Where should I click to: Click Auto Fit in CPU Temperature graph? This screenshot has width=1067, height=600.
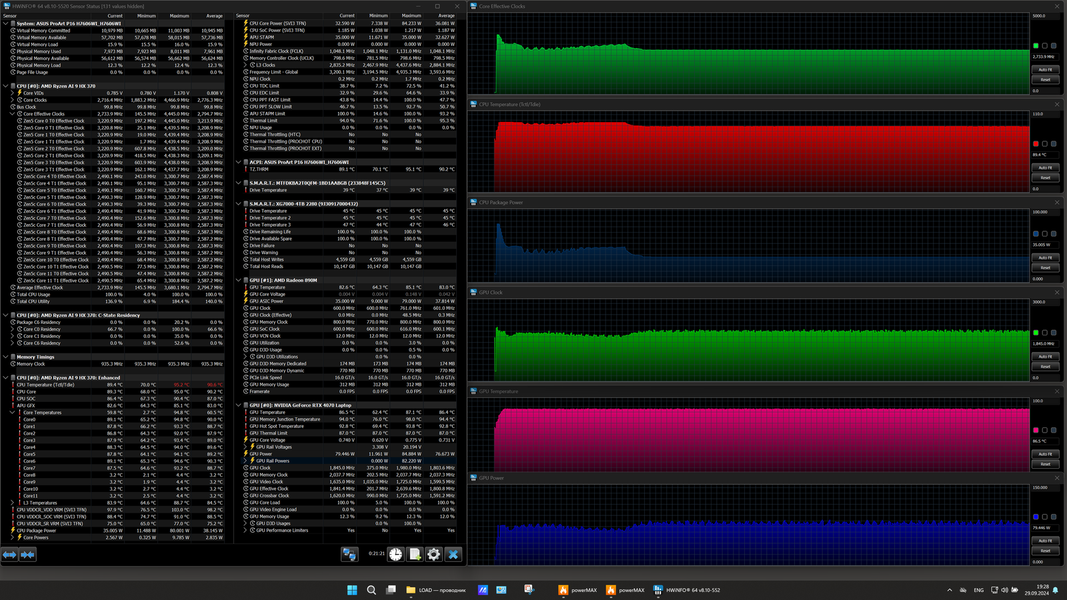(x=1045, y=168)
